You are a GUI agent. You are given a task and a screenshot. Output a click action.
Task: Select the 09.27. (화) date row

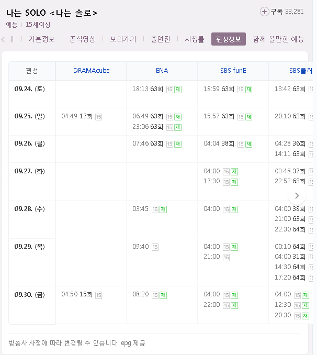[x=30, y=171]
